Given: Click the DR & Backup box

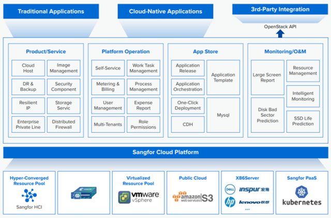Looking at the screenshot, I should pyautogui.click(x=28, y=87).
